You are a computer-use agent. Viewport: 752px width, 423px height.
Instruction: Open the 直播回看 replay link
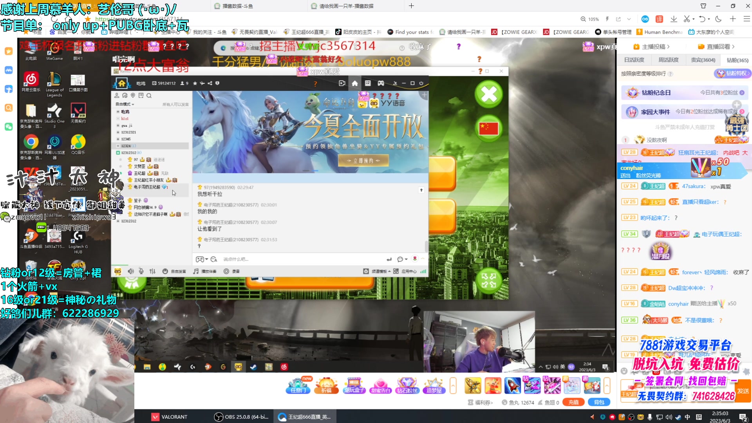click(716, 47)
